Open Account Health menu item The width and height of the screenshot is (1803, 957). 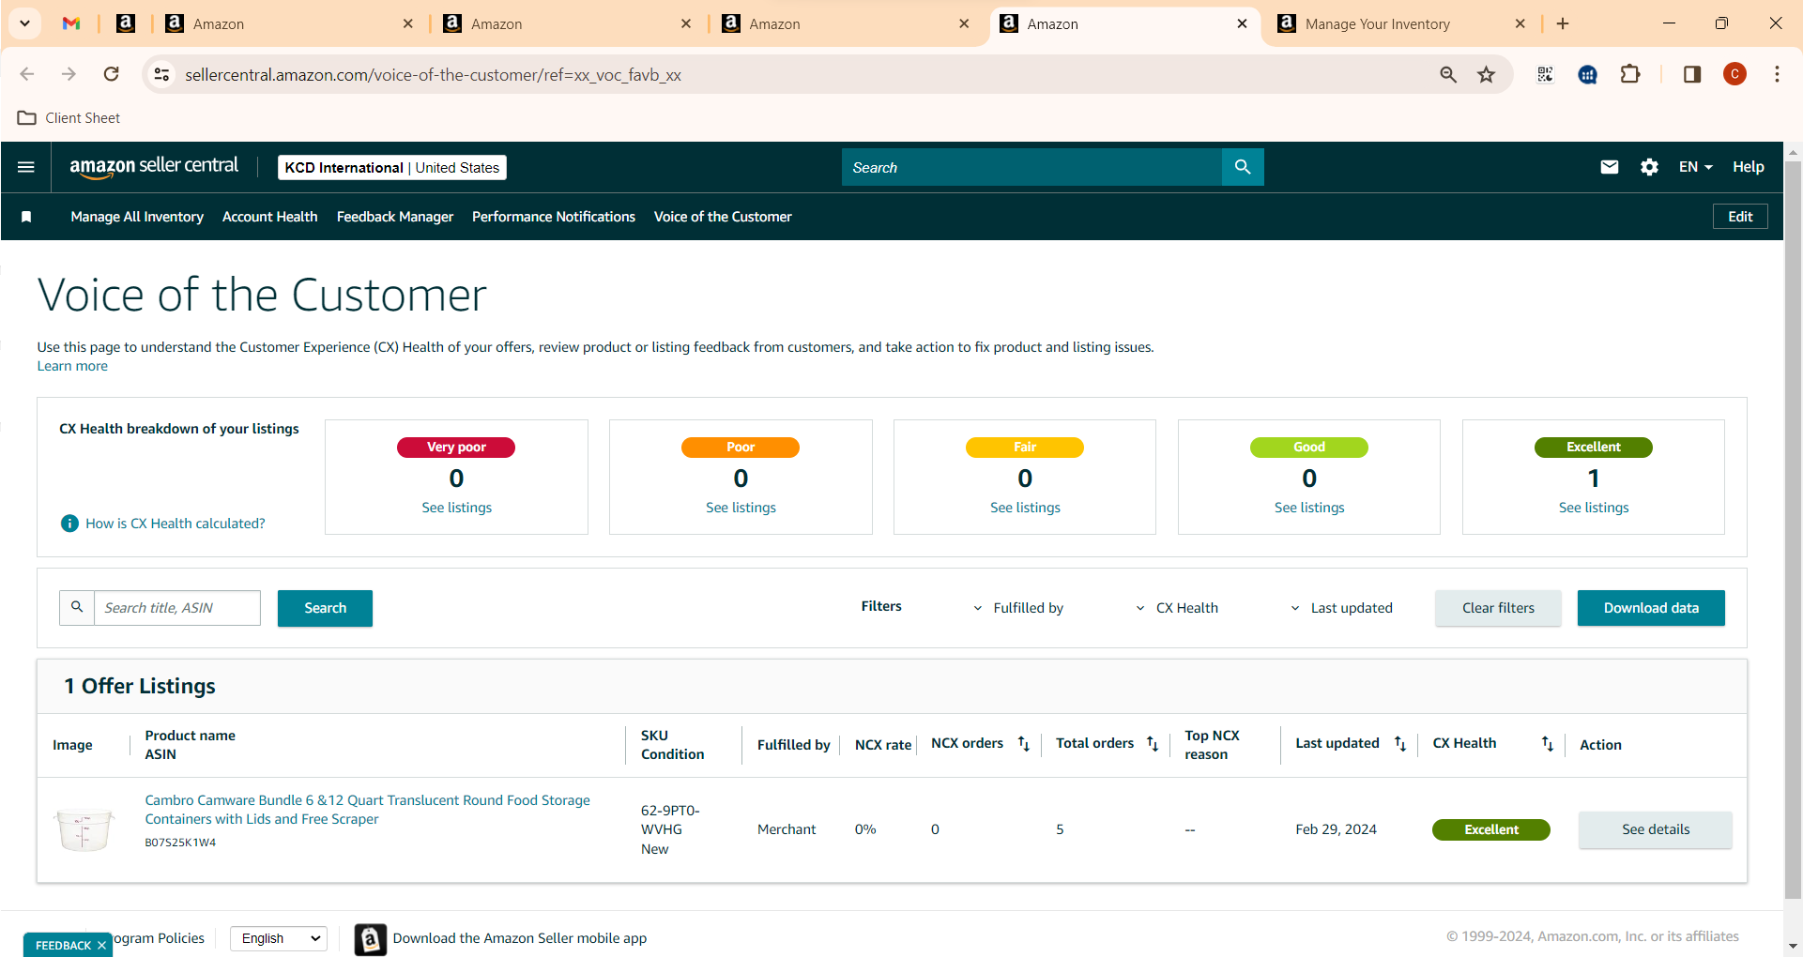[270, 217]
